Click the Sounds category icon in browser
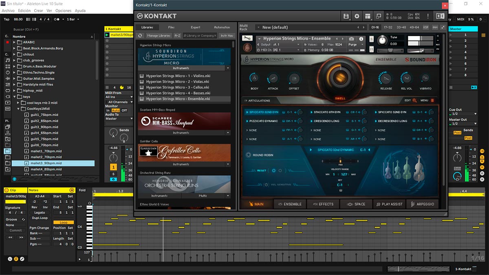 (8, 60)
